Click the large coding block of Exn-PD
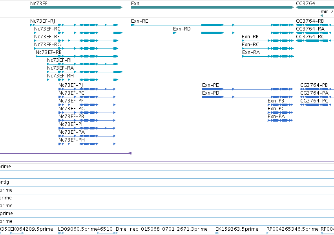Viewport: 334px width, 235px height. [x=213, y=97]
